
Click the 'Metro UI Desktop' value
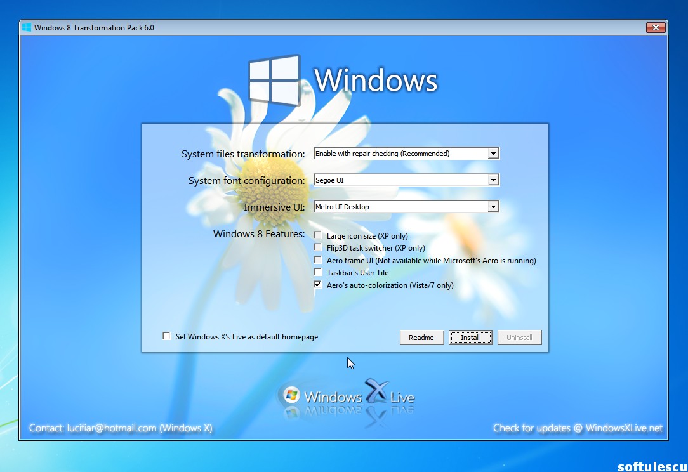click(x=342, y=207)
